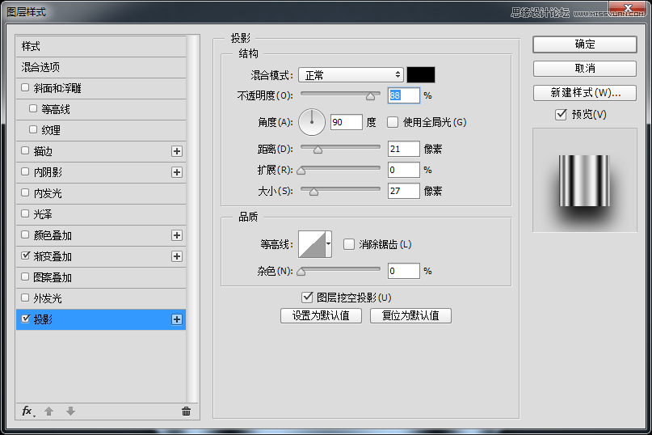Enable the 纹理 checkbox
This screenshot has width=652, height=435.
pyautogui.click(x=33, y=129)
